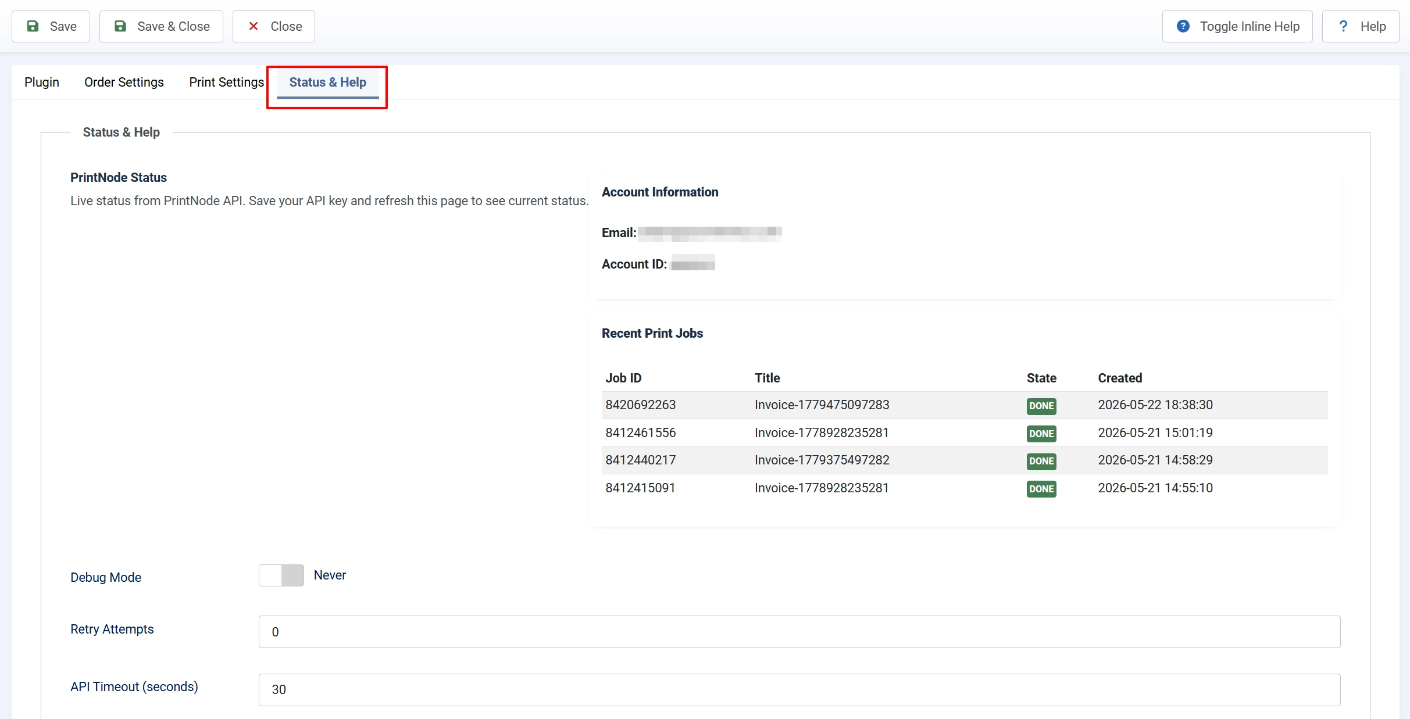This screenshot has height=719, width=1410.
Task: Click the Account ID label
Action: click(634, 264)
